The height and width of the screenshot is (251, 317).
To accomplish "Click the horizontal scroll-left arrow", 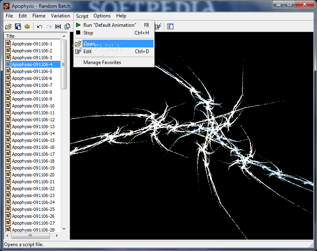I will click(7, 236).
